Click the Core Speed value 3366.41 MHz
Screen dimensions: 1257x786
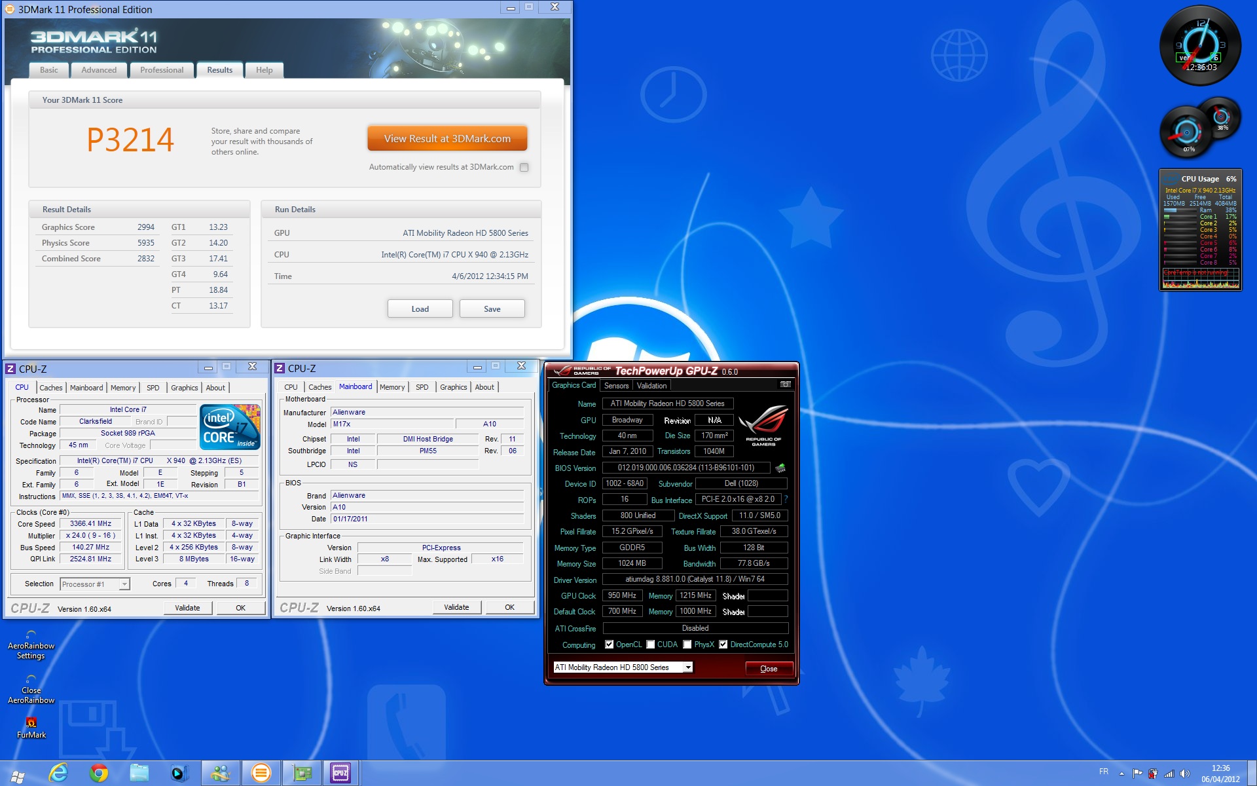click(91, 524)
